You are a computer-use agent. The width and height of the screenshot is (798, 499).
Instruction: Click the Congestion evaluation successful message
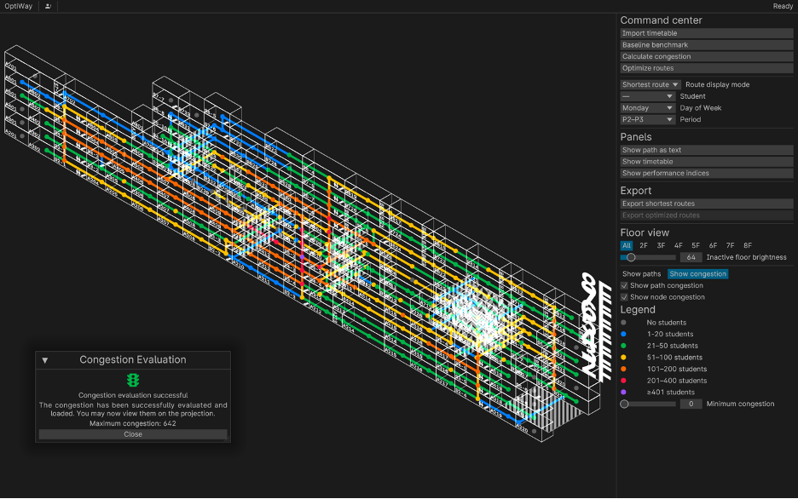[x=133, y=395]
